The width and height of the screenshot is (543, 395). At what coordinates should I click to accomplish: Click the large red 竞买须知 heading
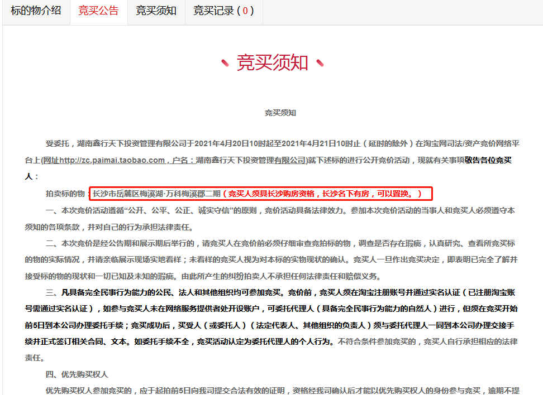point(272,62)
